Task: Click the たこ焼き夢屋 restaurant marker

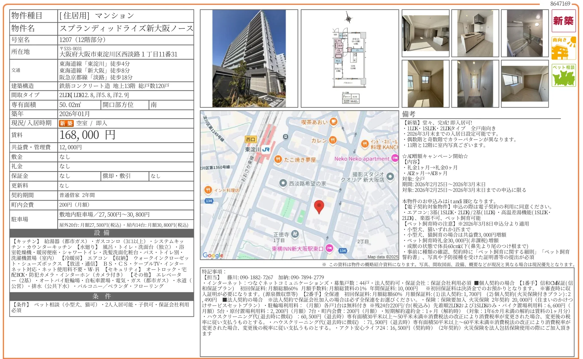Action: pos(278,159)
